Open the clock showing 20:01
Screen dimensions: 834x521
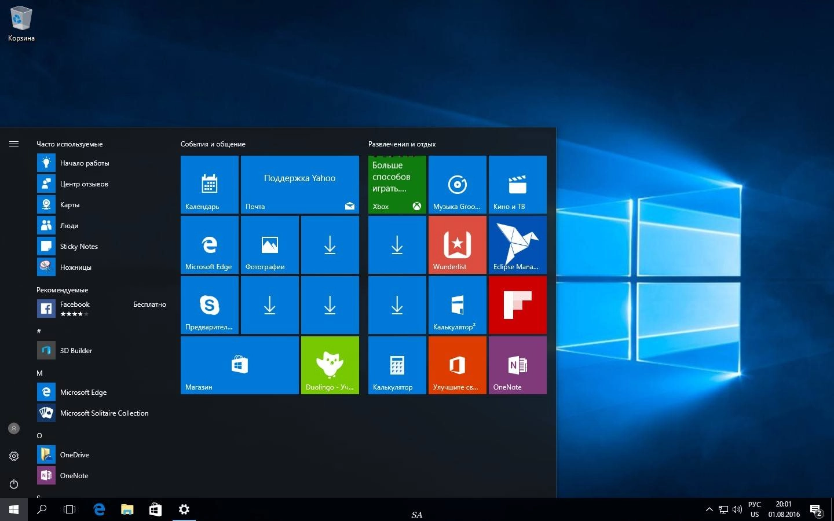point(784,509)
